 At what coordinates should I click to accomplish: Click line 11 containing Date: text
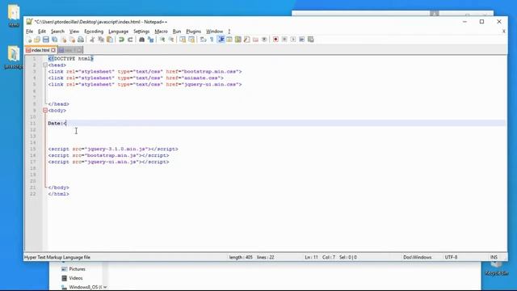click(x=276, y=123)
